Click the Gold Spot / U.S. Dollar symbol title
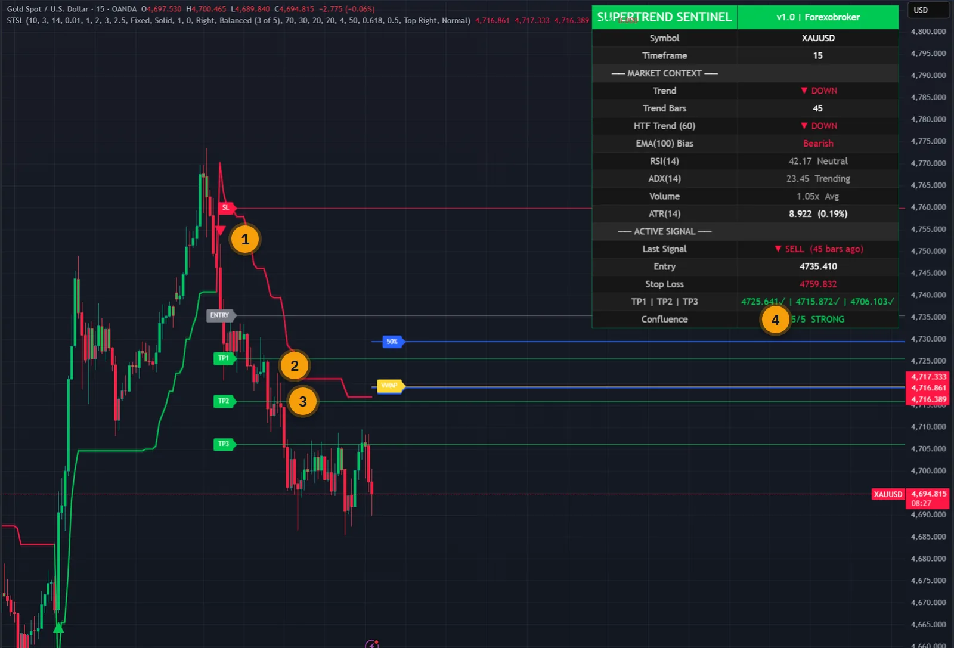The image size is (954, 648). [47, 9]
